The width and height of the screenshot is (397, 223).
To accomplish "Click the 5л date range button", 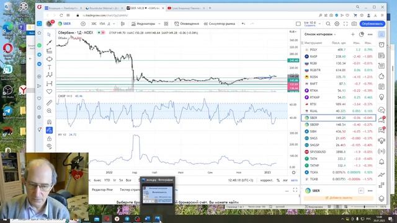I will 121,180.
